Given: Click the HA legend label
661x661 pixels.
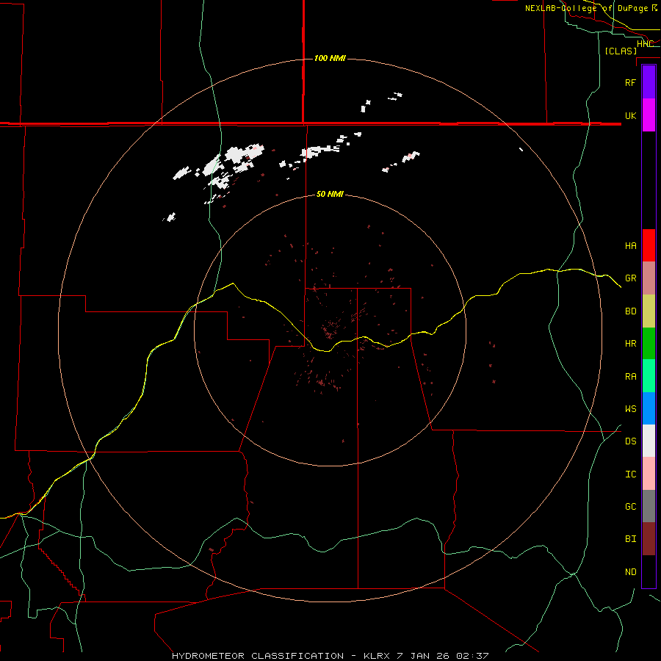Looking at the screenshot, I should (630, 245).
